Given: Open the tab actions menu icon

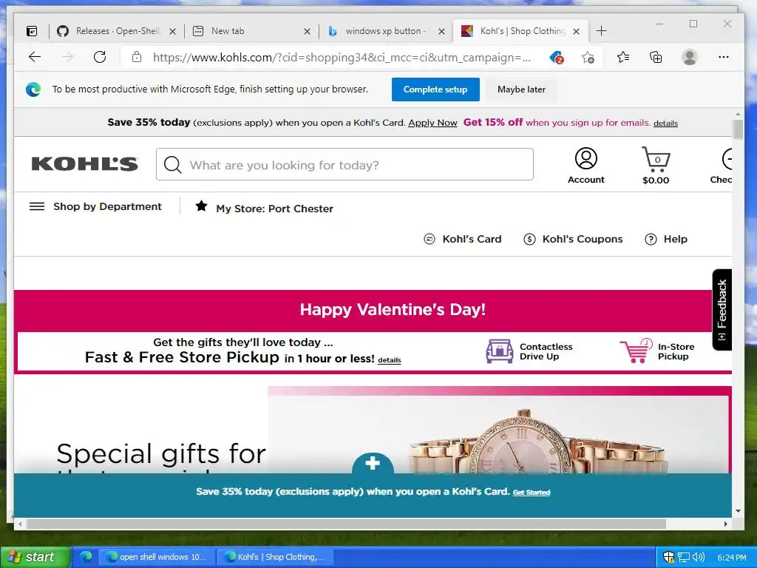Looking at the screenshot, I should tap(32, 31).
